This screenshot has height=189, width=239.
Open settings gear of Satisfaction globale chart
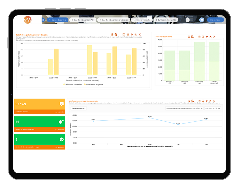click(x=131, y=34)
